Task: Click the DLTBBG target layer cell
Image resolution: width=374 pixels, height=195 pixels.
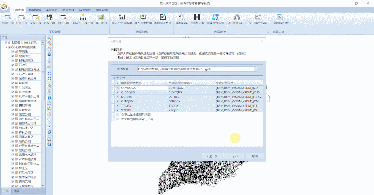Action: (191, 97)
